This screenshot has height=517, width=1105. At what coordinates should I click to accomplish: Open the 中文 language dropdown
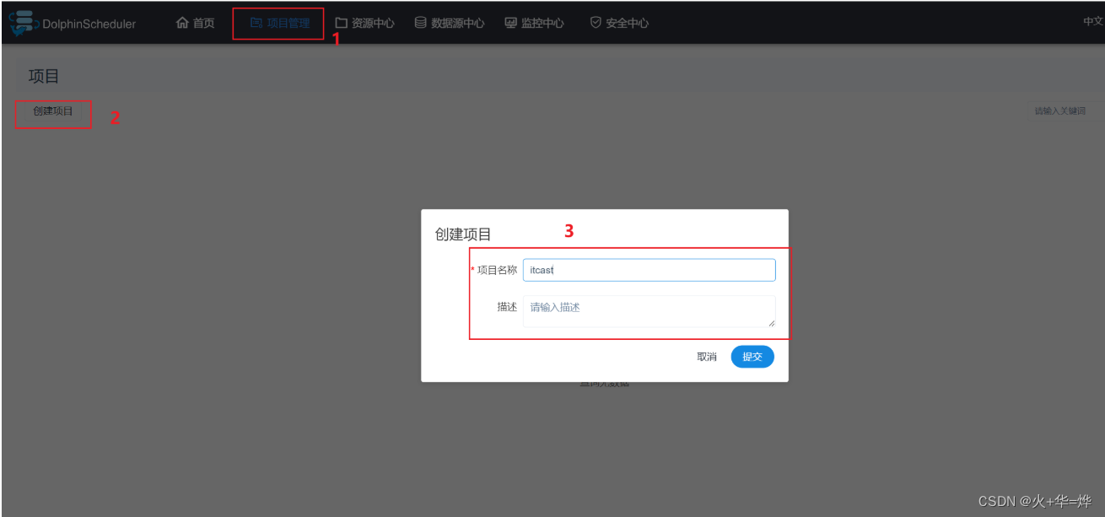click(x=1093, y=22)
